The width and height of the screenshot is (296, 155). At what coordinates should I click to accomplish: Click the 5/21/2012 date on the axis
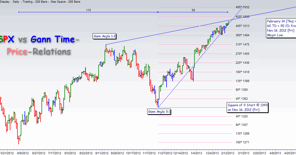coord(7,153)
